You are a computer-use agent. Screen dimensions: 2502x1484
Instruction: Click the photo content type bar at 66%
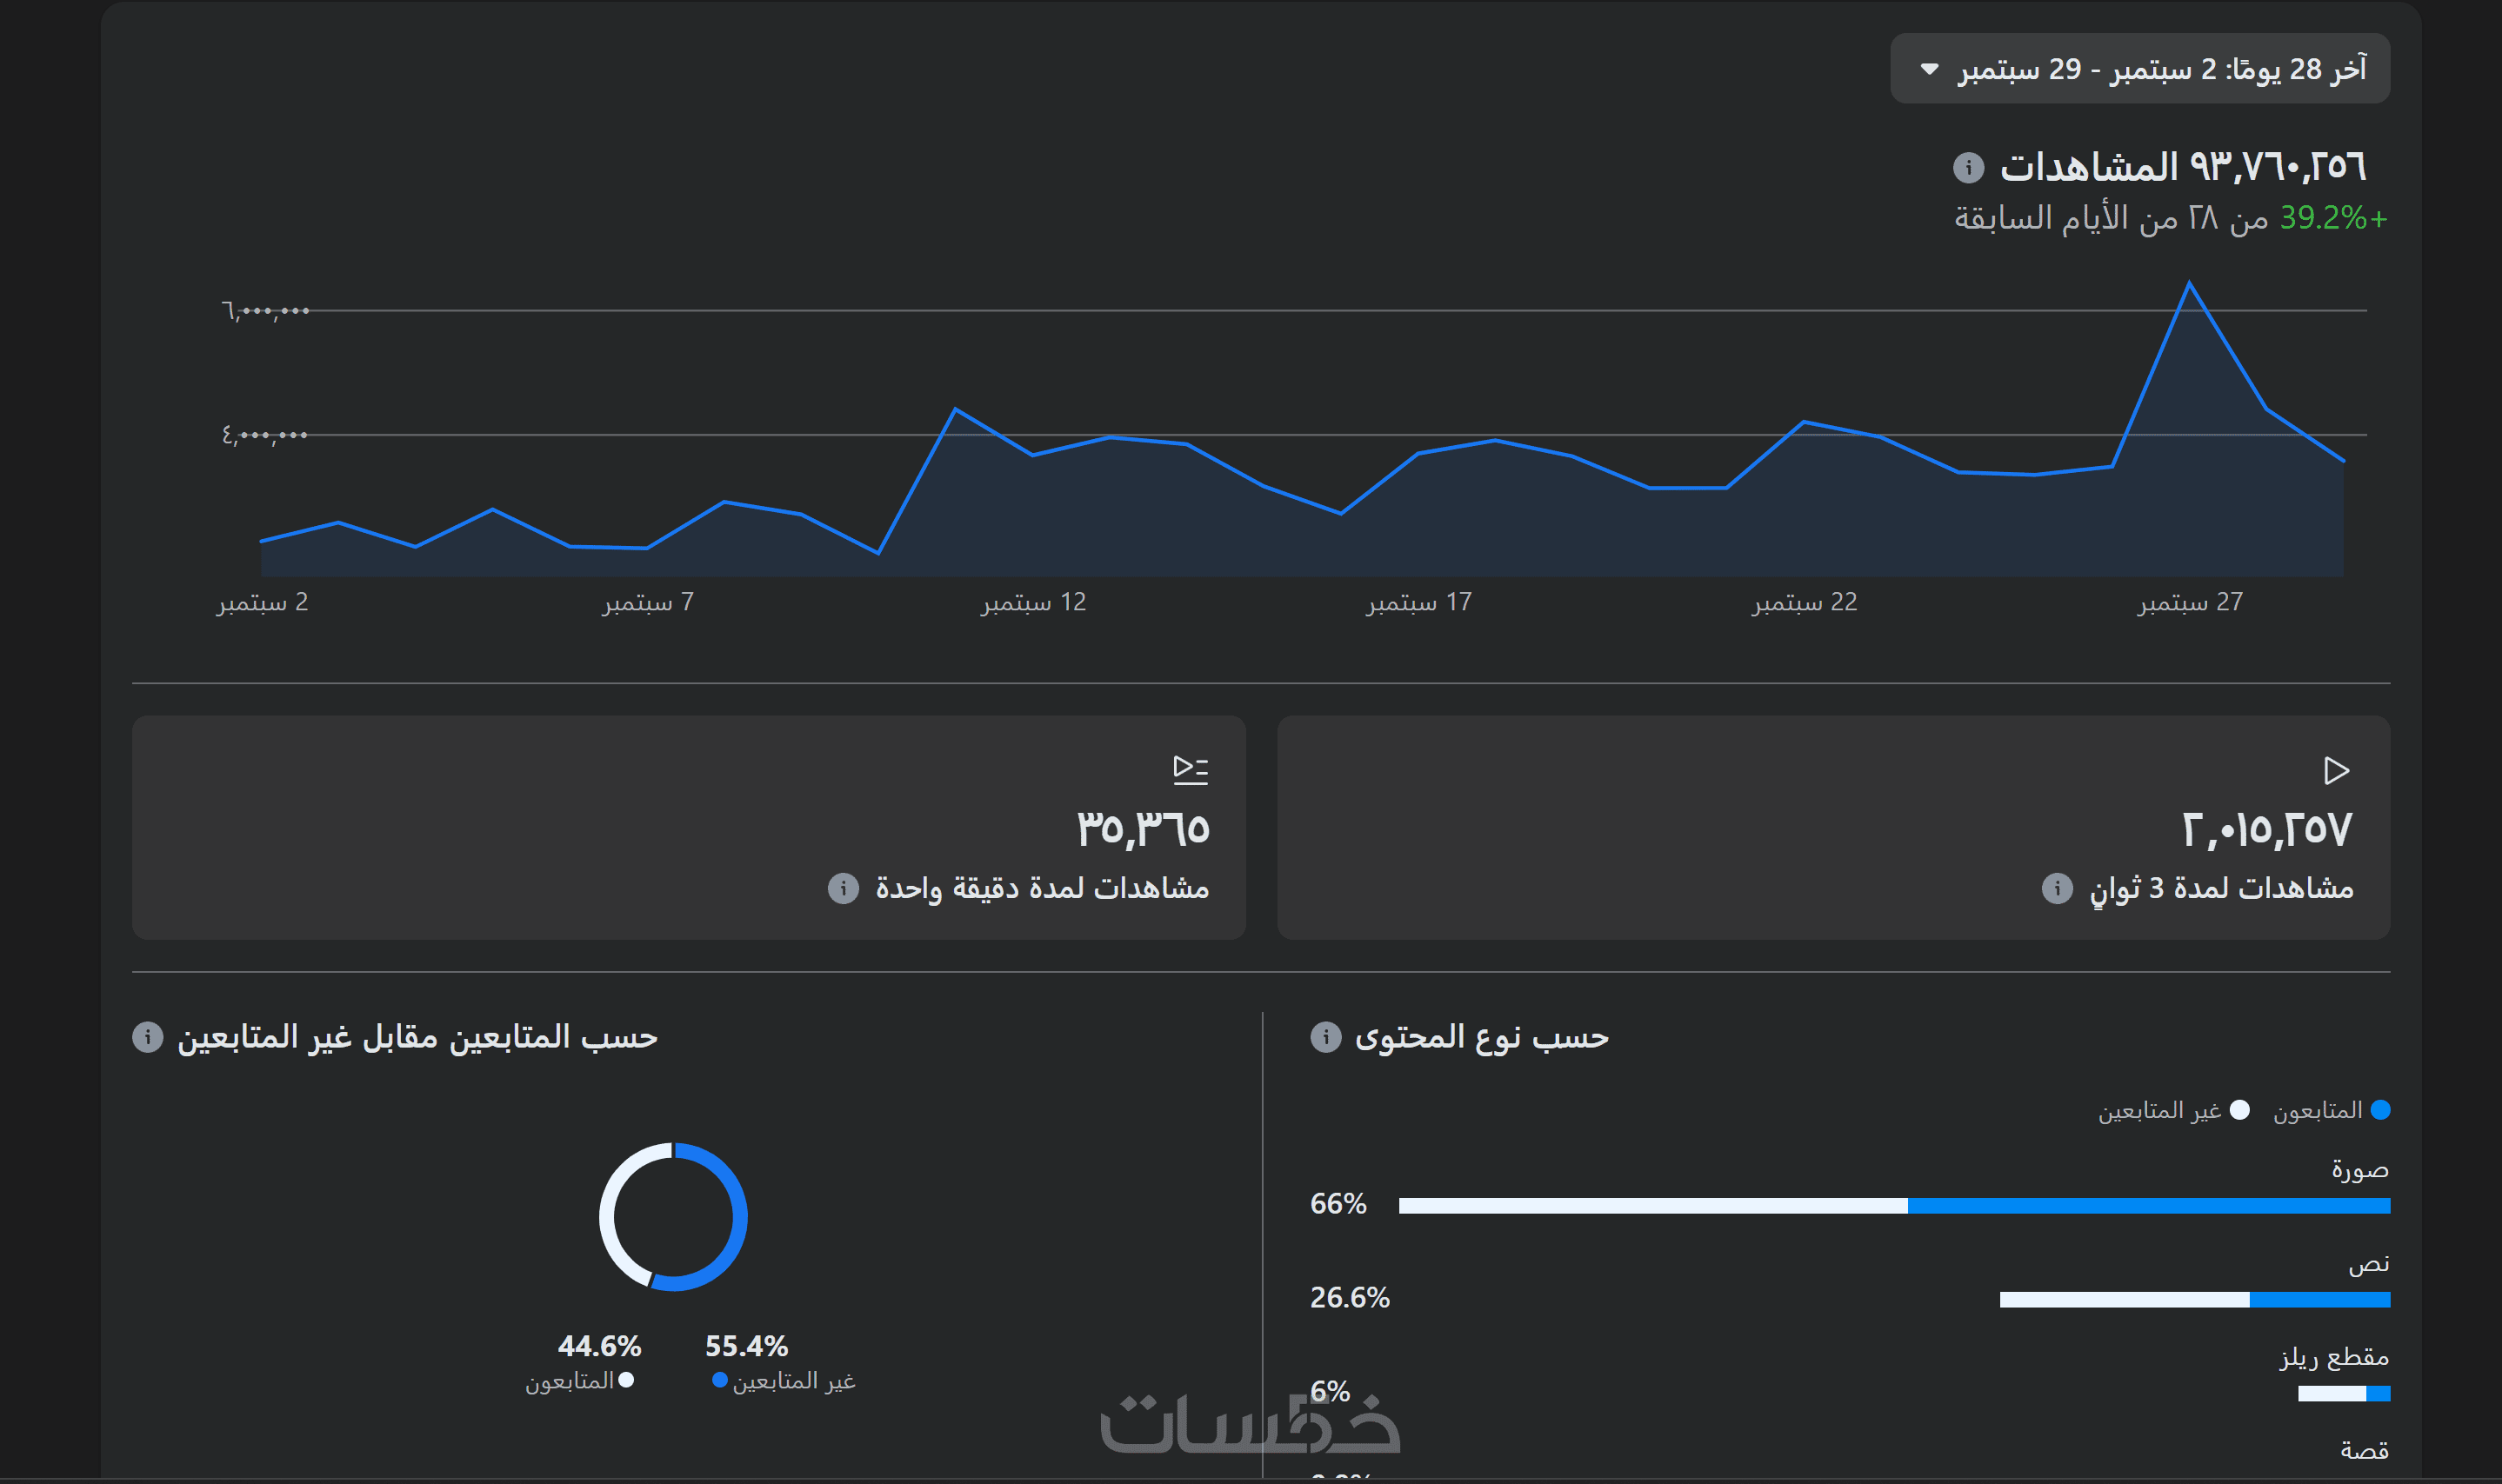1894,1205
